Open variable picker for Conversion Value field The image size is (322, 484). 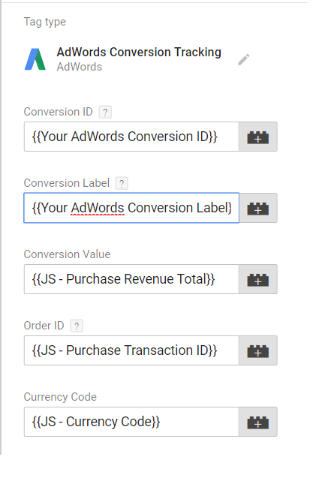(258, 279)
